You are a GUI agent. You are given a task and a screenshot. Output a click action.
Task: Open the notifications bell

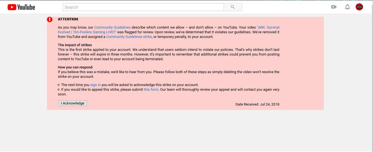tap(348, 7)
